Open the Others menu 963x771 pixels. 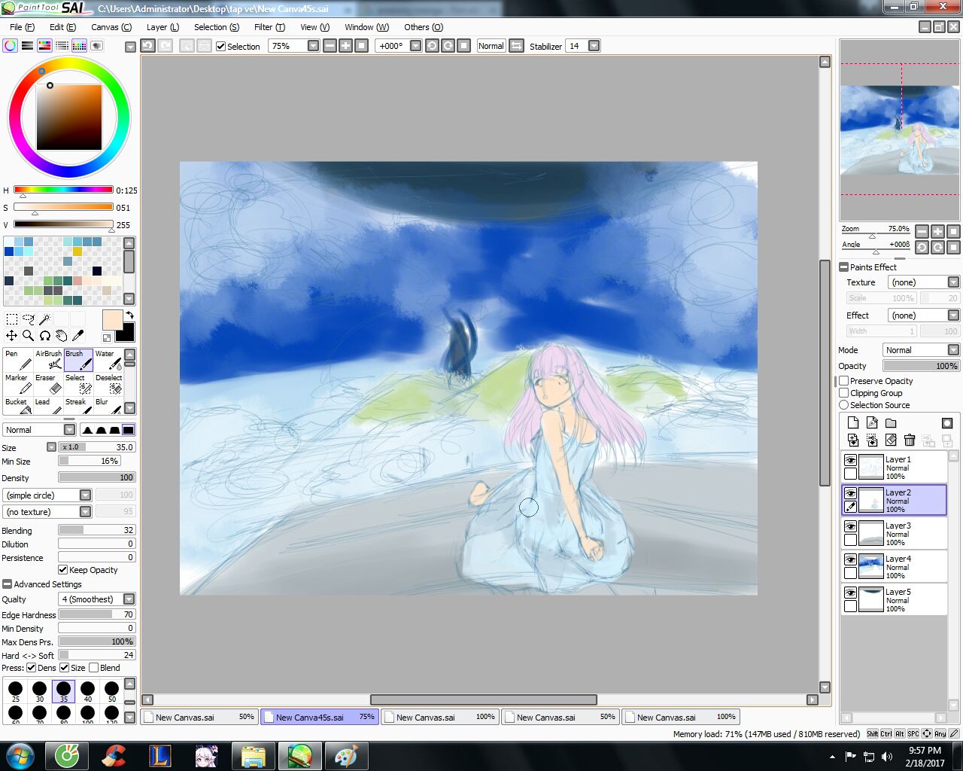point(424,27)
